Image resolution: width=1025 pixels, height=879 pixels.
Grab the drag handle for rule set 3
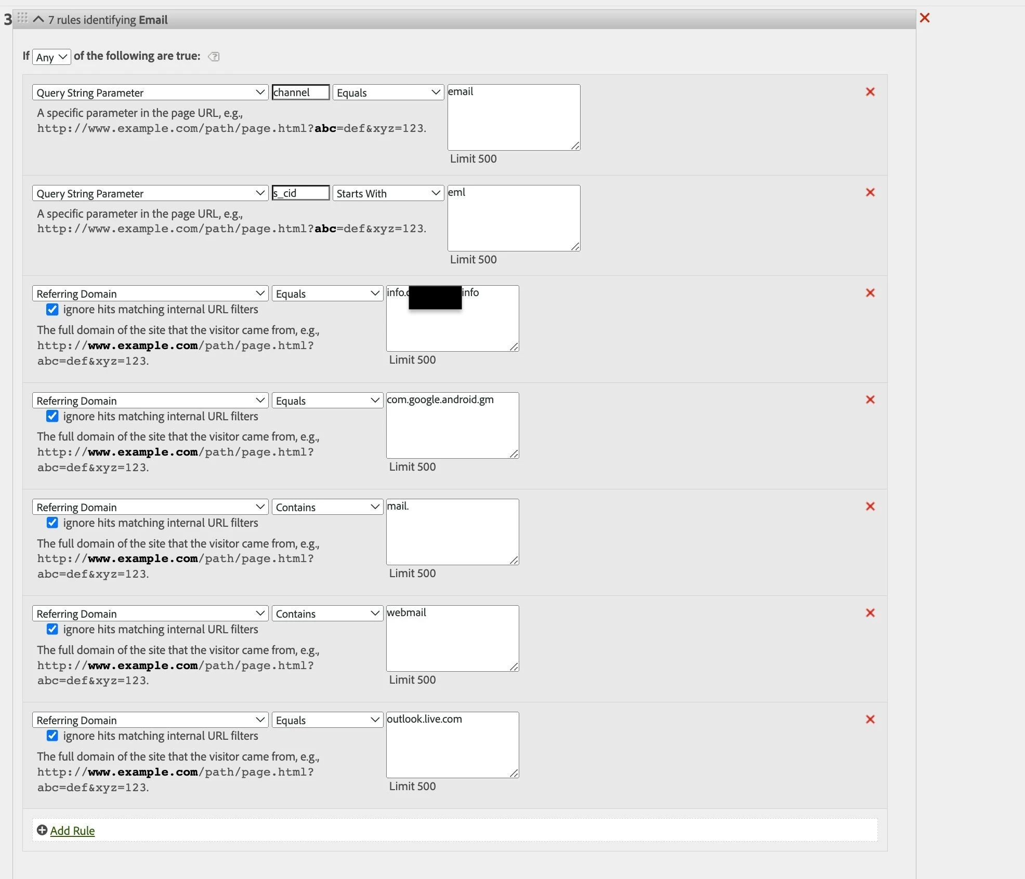(x=22, y=18)
